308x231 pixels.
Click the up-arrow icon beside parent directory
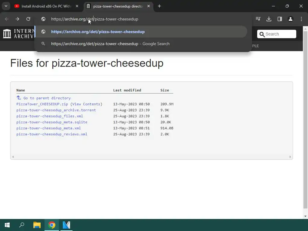[x=19, y=98]
